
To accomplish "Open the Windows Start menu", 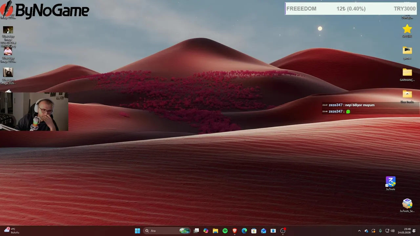I will click(137, 231).
